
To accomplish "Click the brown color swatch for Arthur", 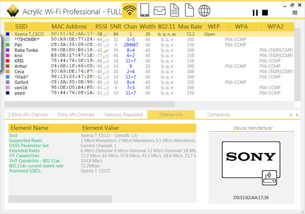I will point(8,66).
